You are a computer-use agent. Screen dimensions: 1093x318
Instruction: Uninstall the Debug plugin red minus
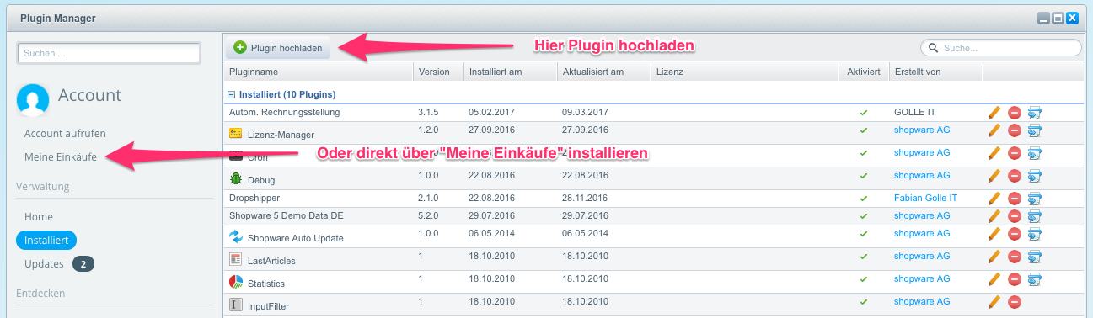click(x=1015, y=176)
